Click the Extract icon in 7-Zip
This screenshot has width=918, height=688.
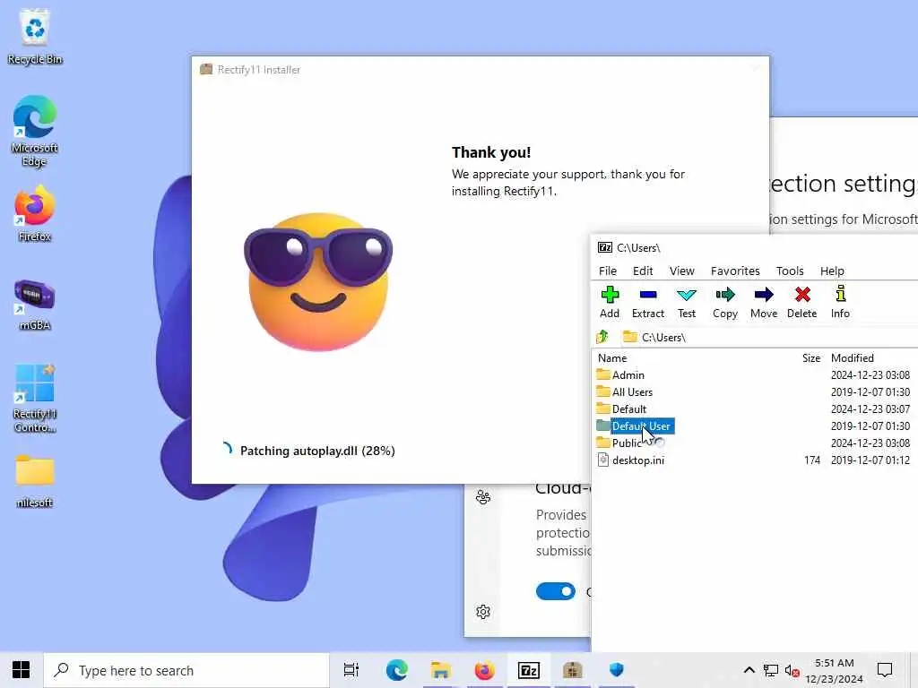coord(647,302)
